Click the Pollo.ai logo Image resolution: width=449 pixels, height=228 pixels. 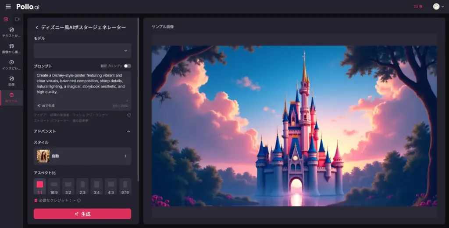click(x=28, y=7)
